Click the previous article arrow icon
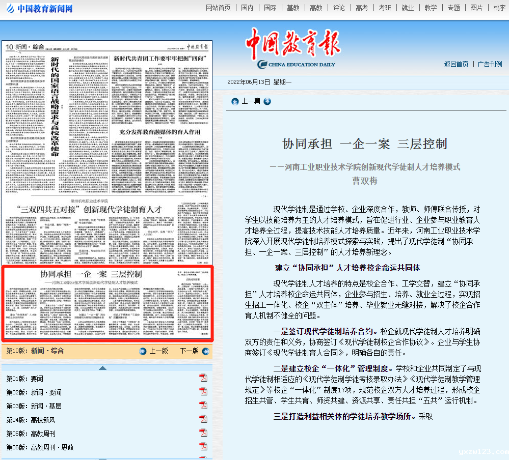509x460 pixels. [x=235, y=101]
